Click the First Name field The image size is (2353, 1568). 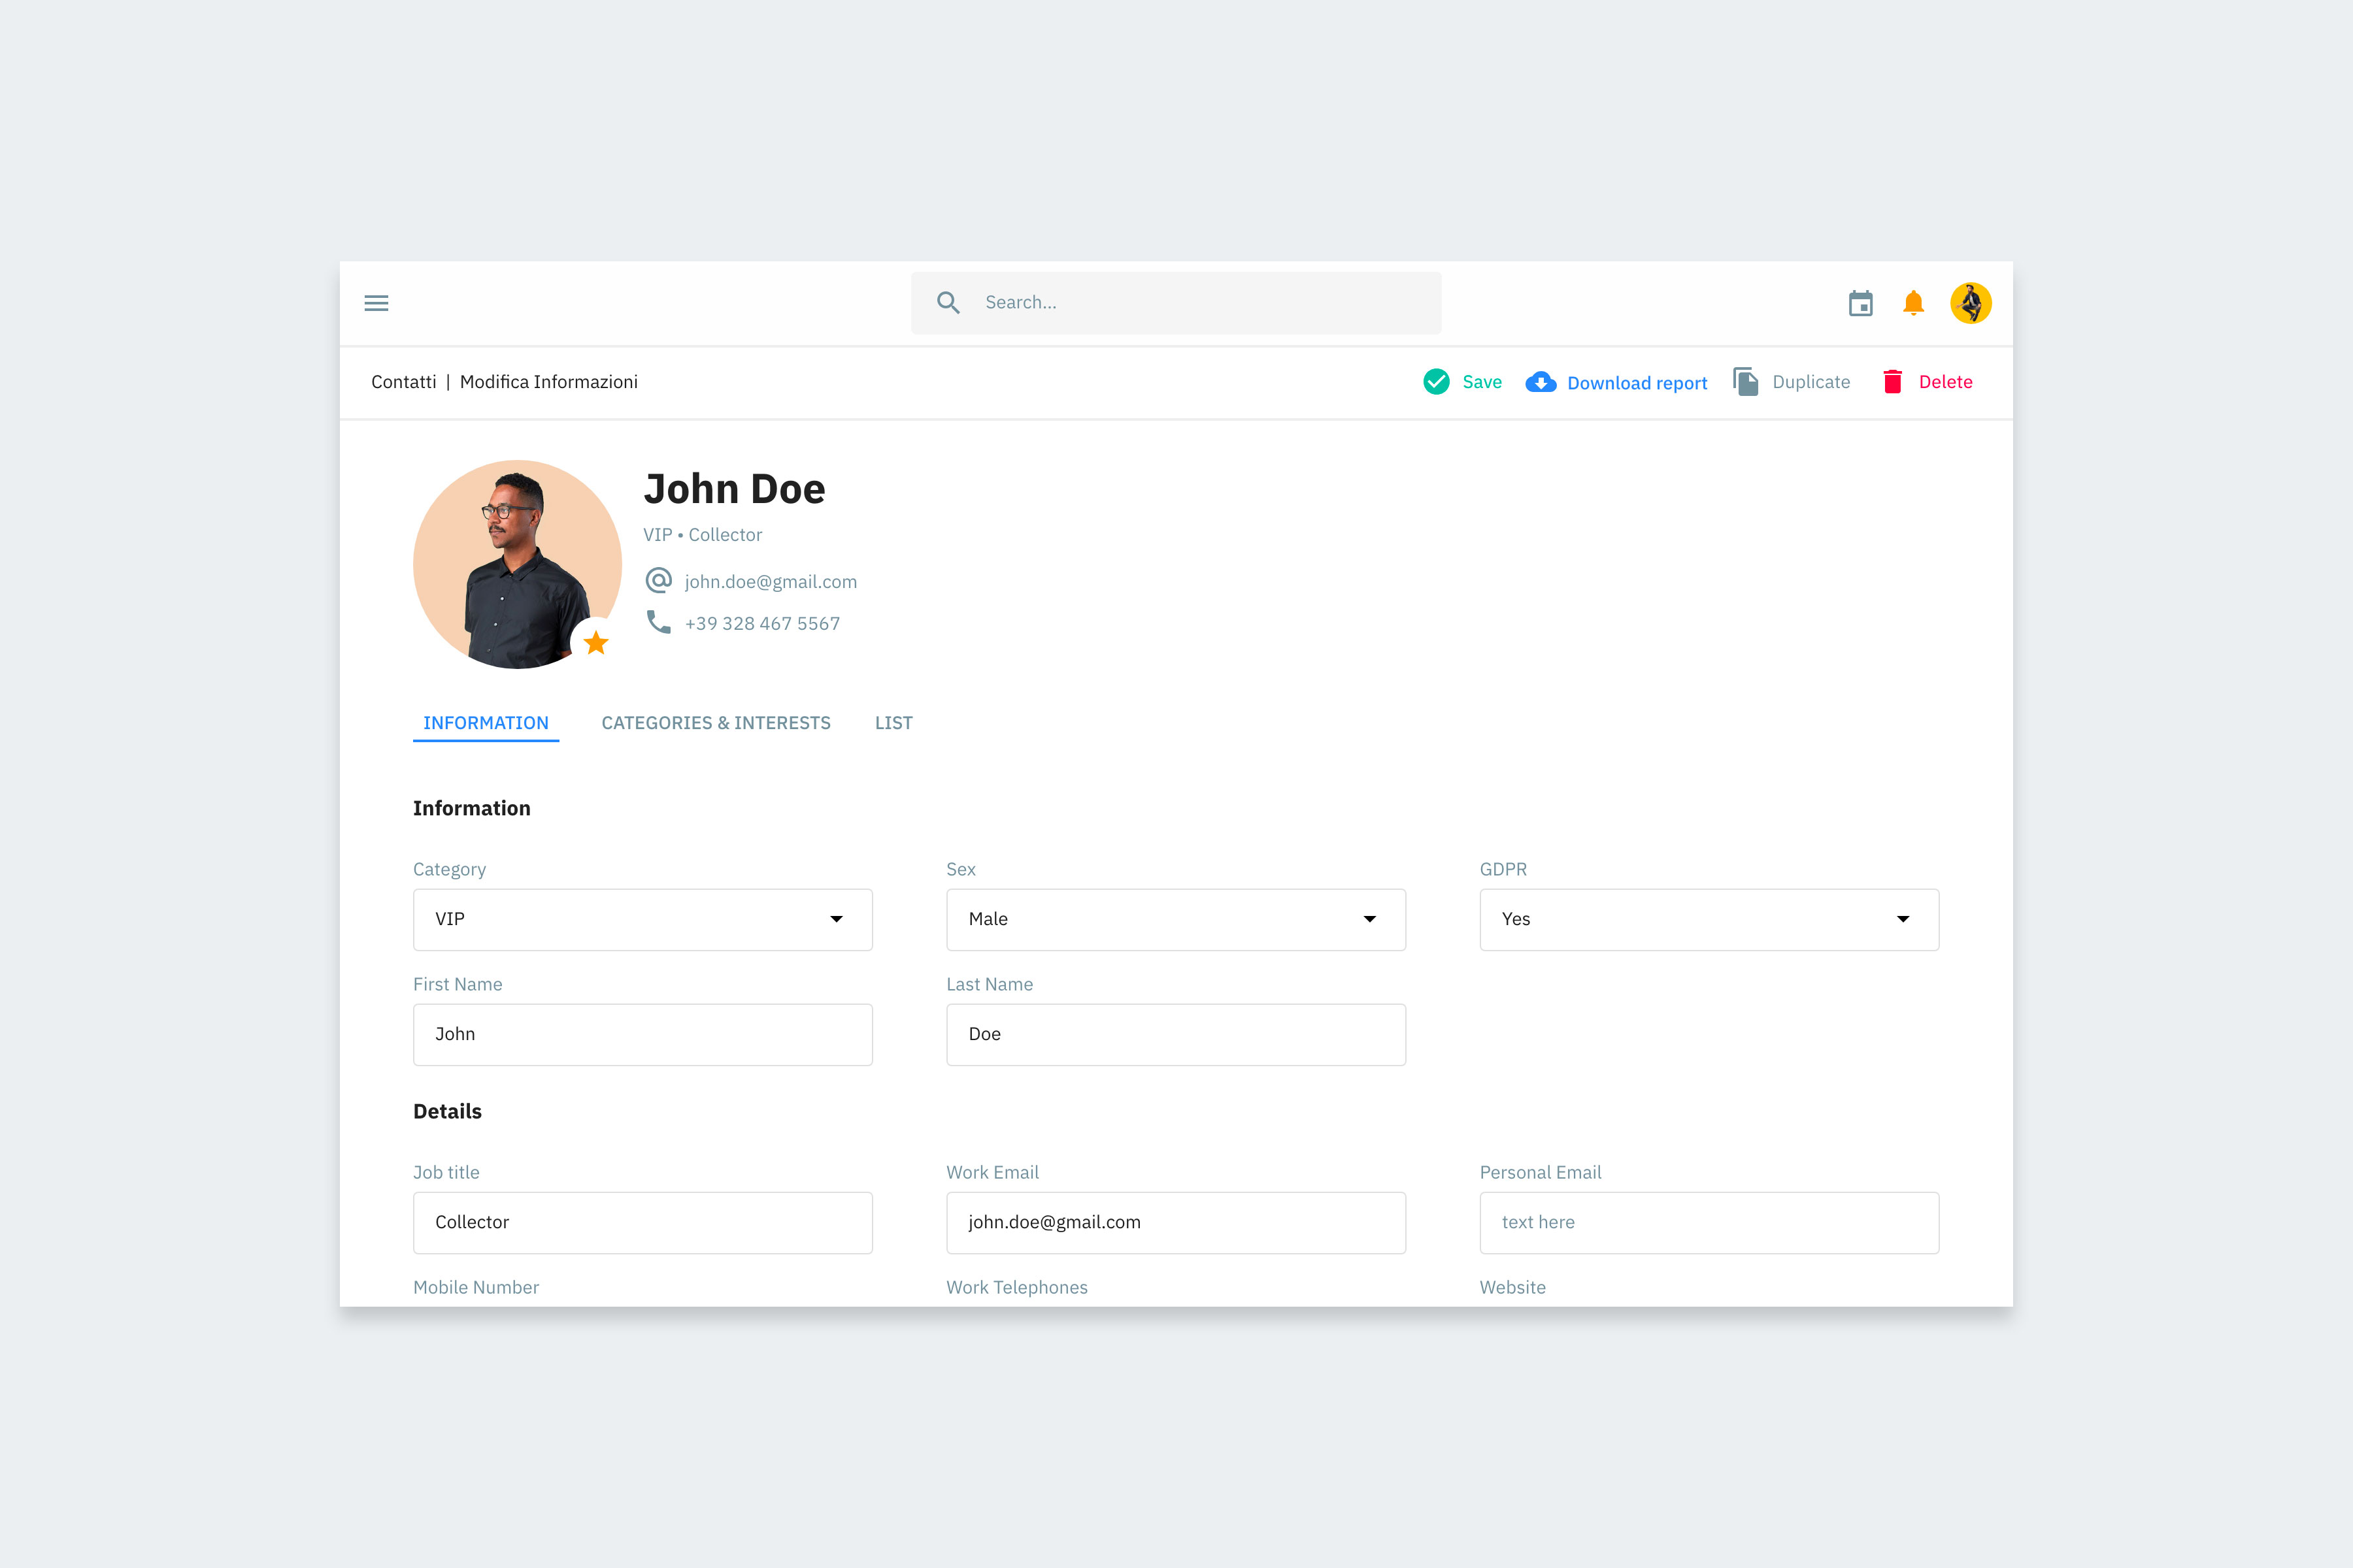click(x=642, y=1034)
